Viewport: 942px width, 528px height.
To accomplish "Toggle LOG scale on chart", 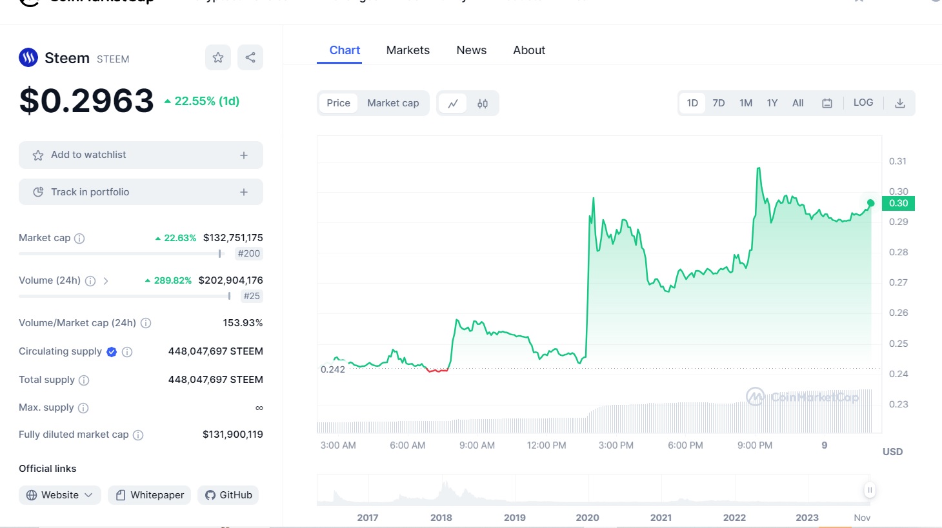I will pyautogui.click(x=863, y=103).
